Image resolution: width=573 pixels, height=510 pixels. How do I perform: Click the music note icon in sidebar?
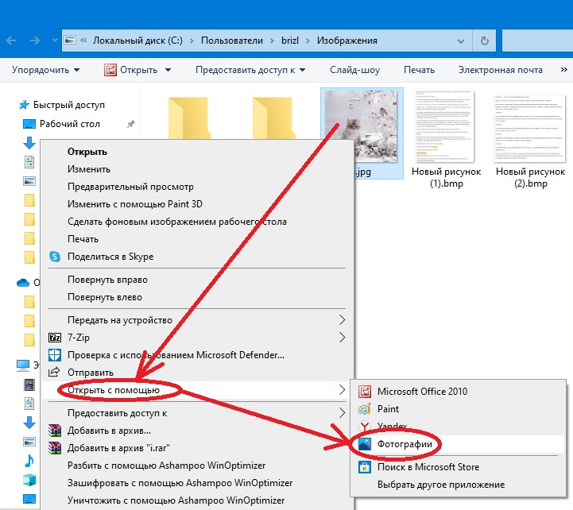(29, 461)
